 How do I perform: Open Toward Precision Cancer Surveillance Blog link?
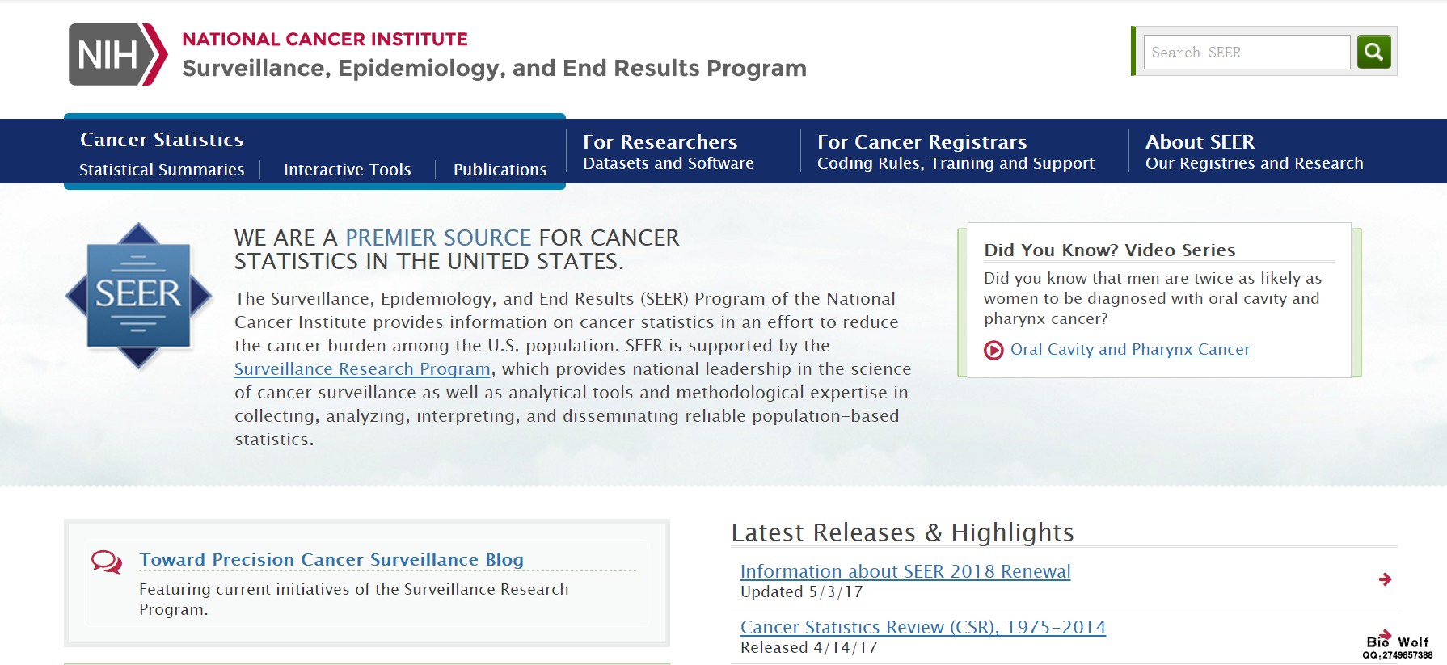click(x=331, y=559)
